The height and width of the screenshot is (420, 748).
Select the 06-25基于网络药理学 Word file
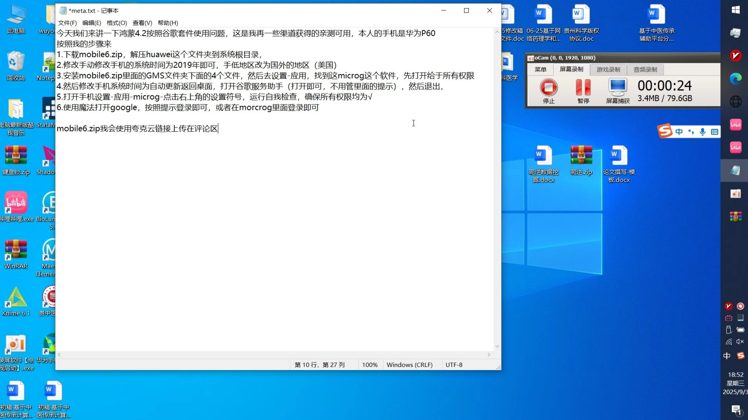(543, 23)
